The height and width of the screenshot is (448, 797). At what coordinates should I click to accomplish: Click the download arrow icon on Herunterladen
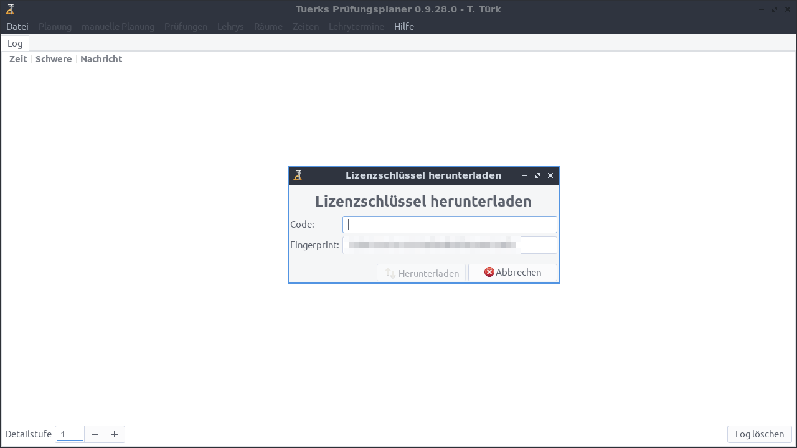coord(390,273)
